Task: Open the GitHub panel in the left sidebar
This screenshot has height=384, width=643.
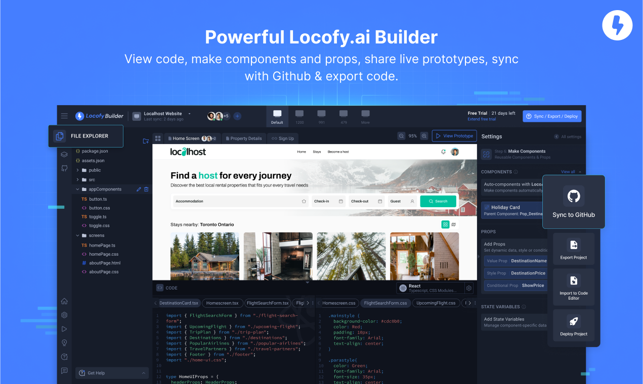Action: (64, 168)
